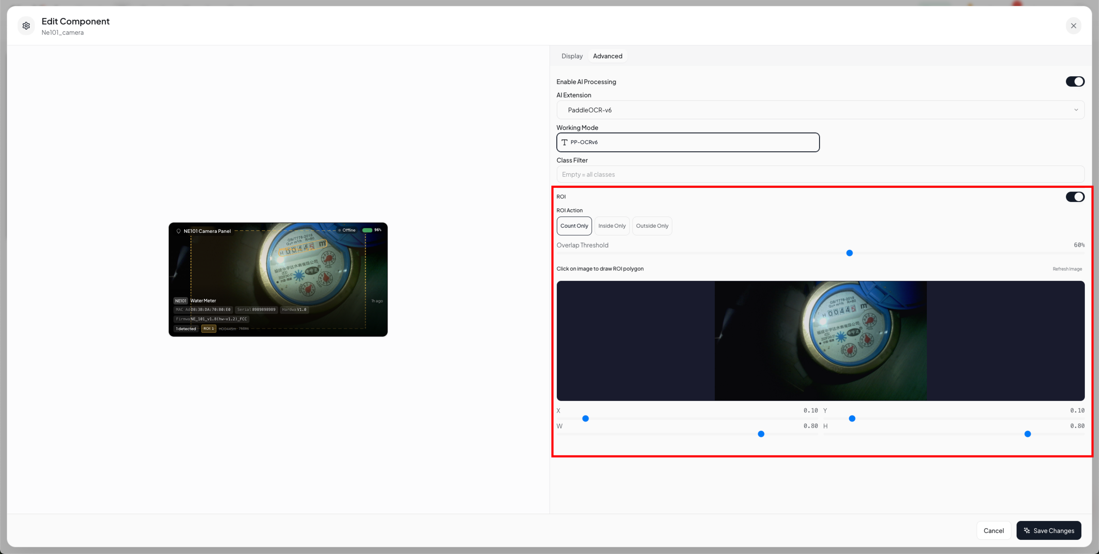Adjust the Overlap Threshold slider handle
Screen dimensions: 1099x554
849,253
